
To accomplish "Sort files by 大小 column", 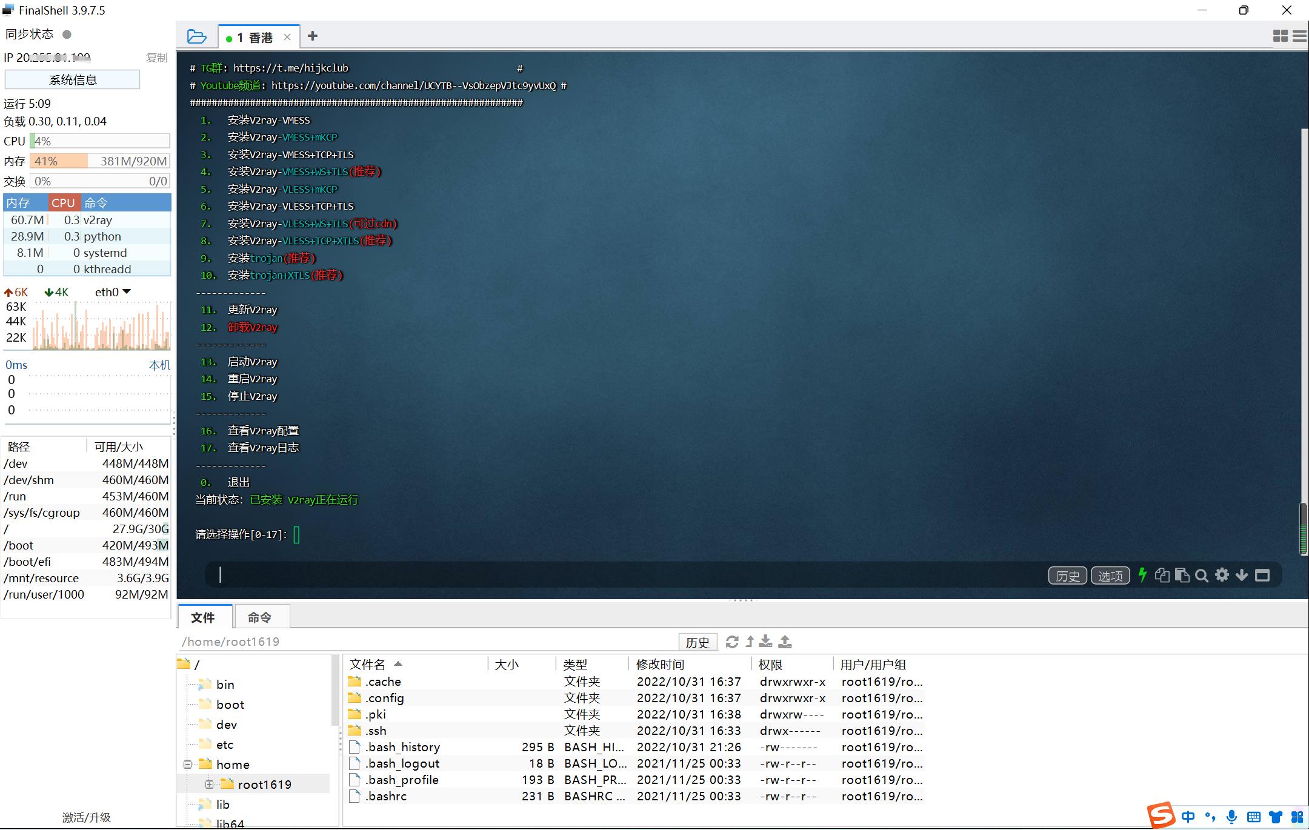I will point(522,665).
